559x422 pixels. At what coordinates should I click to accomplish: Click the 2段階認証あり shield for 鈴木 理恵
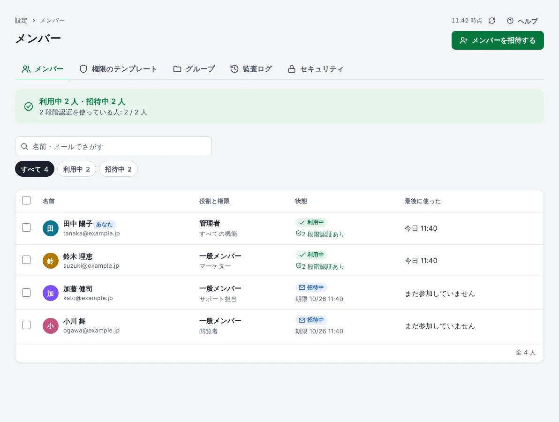click(x=298, y=266)
